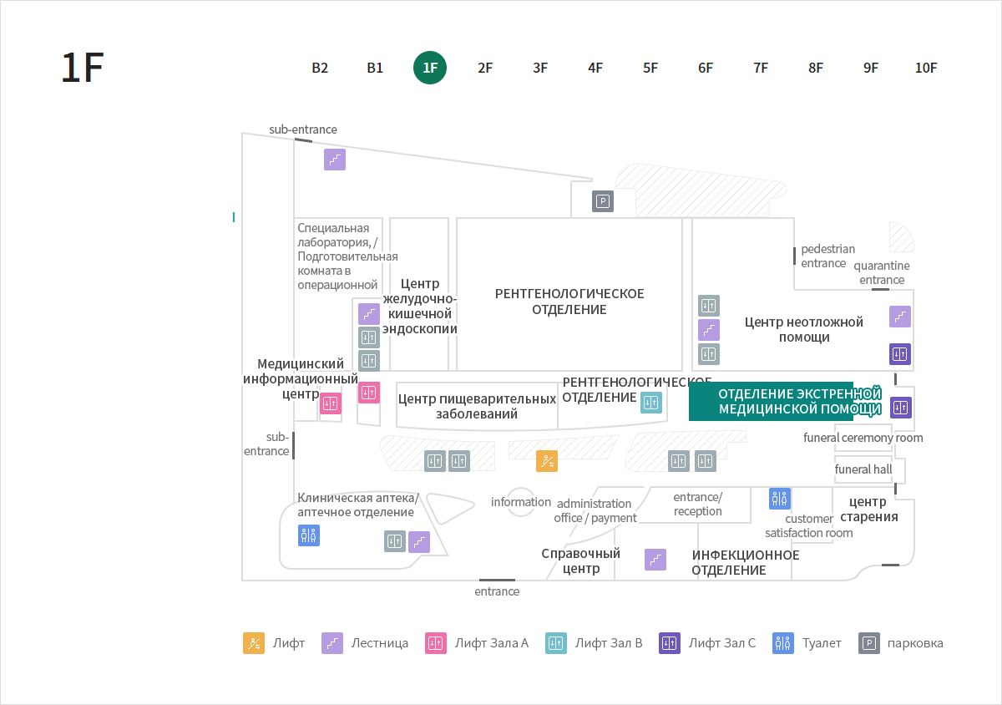Viewport: 1002px width, 705px height.
Task: Click Центр желудочно-кишечной эндоскопии label
Action: (x=420, y=306)
